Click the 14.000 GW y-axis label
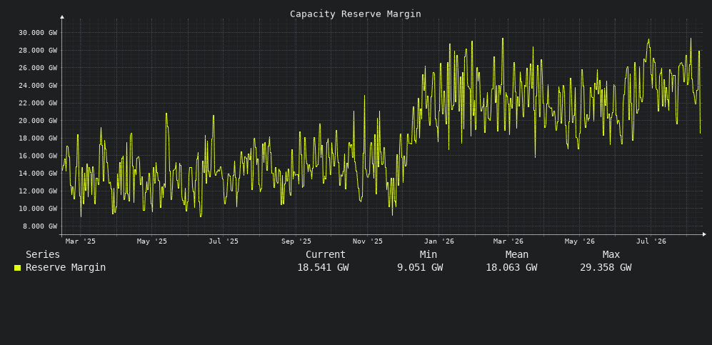The width and height of the screenshot is (712, 345). [x=38, y=174]
